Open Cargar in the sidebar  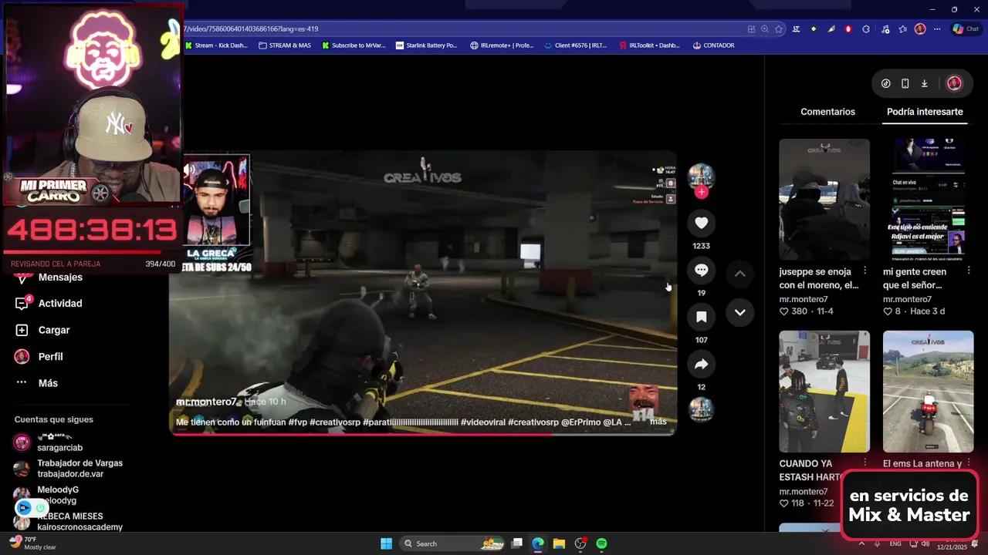pyautogui.click(x=54, y=330)
